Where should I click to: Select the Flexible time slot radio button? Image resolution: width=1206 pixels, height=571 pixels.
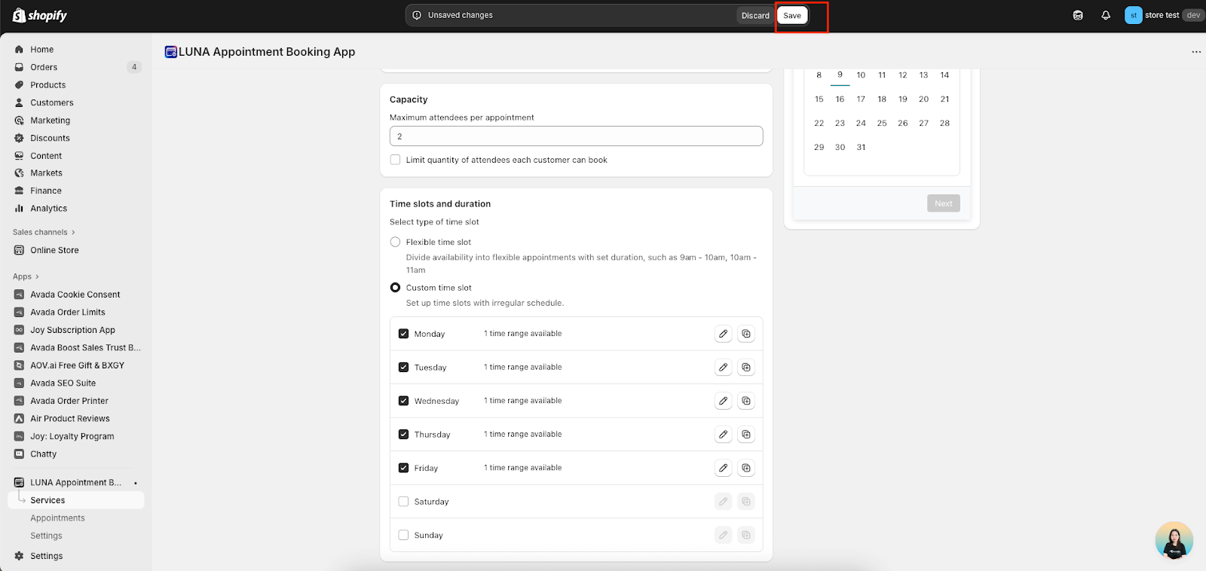point(395,242)
